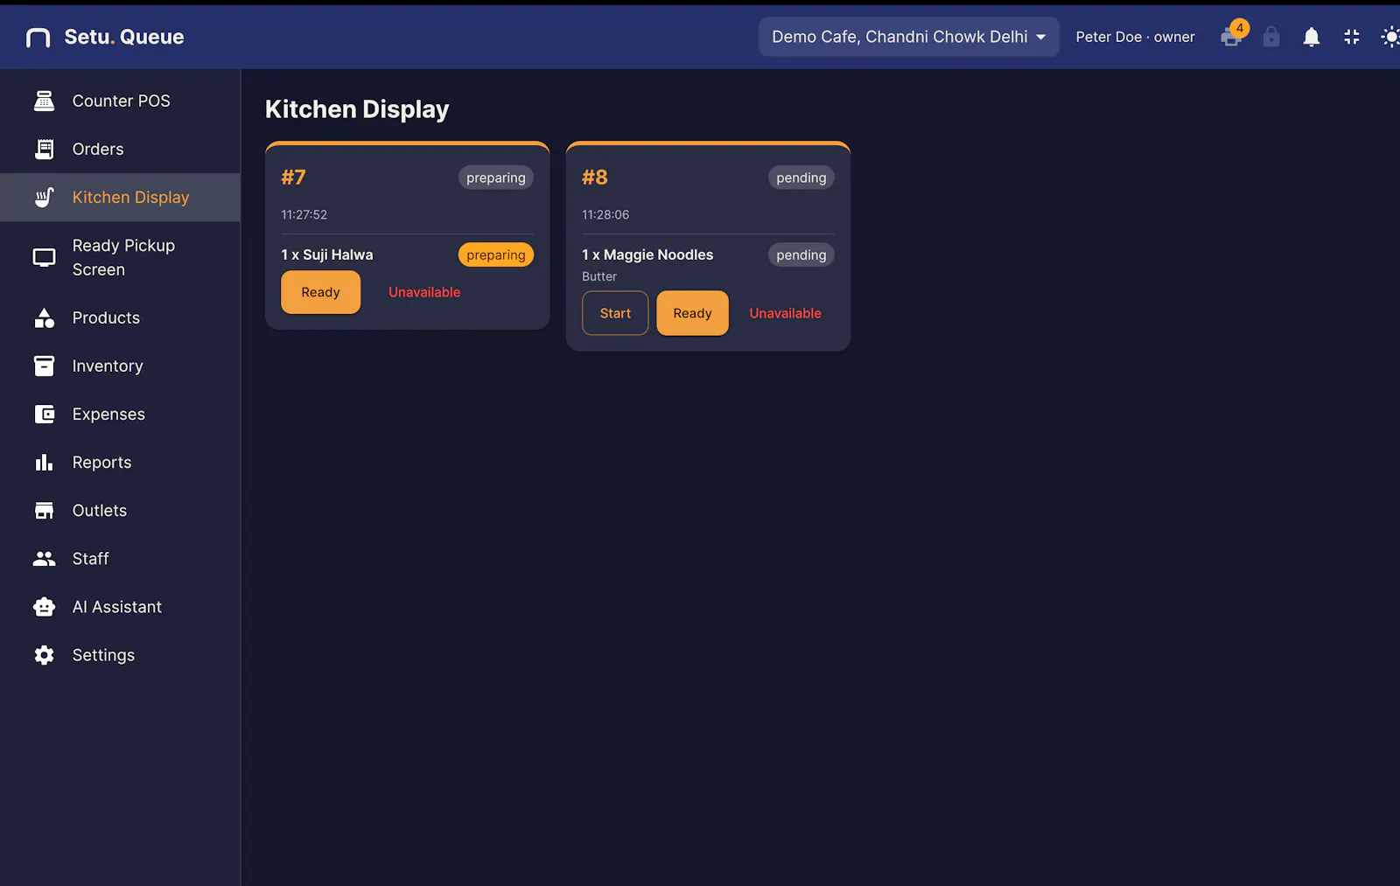Click Suji Halwa item preparing badge

pos(496,255)
